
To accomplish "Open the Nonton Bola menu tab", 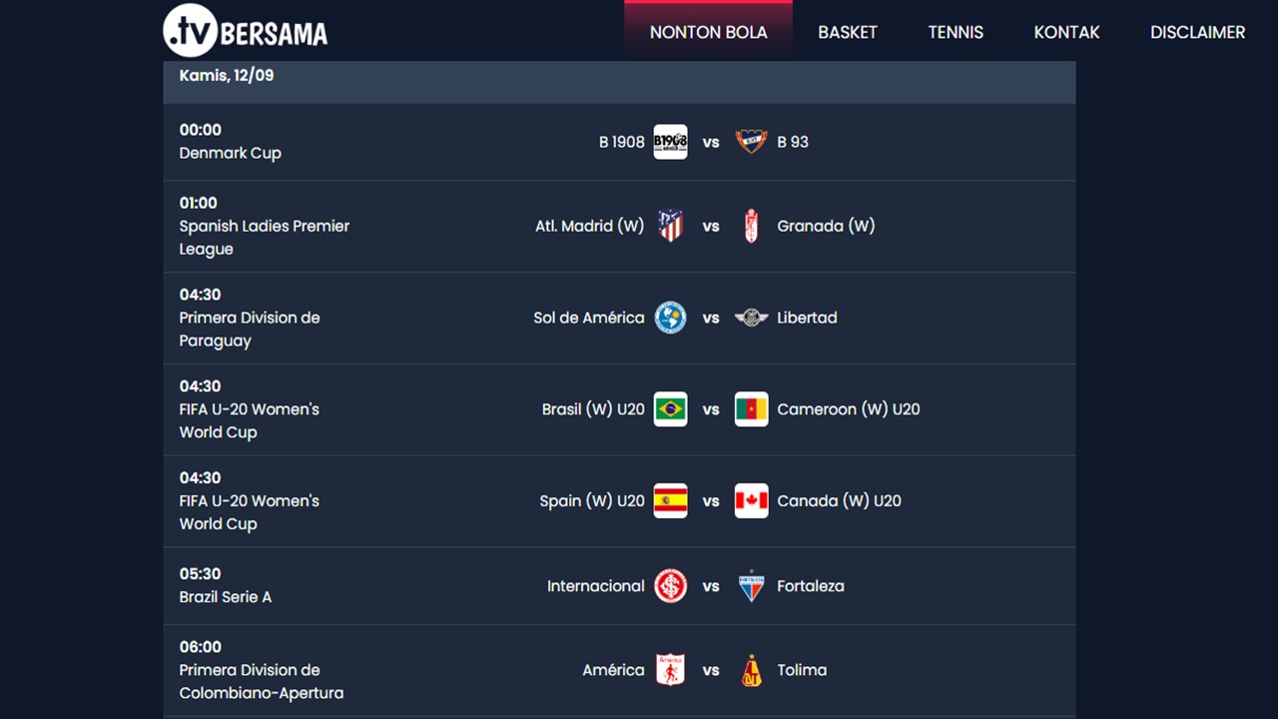I will 708,32.
